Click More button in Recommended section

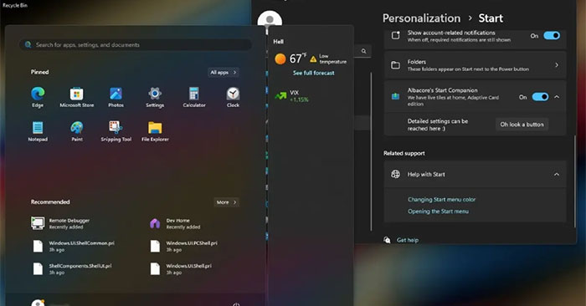click(227, 202)
